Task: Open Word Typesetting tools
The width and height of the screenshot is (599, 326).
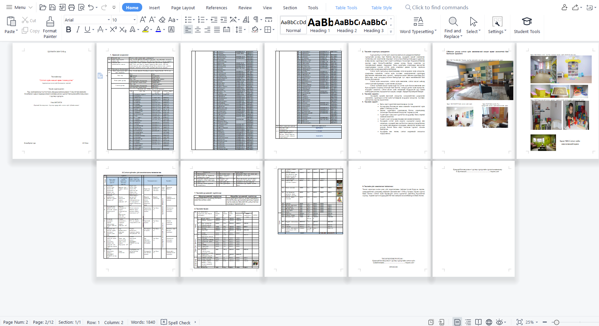Action: point(418,26)
